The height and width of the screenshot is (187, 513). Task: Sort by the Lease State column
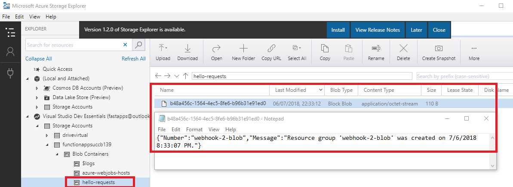coord(460,90)
